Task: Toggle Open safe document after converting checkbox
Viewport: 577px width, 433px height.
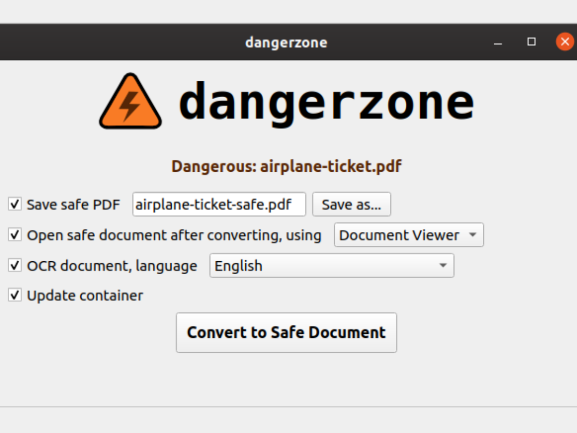Action: pyautogui.click(x=15, y=235)
